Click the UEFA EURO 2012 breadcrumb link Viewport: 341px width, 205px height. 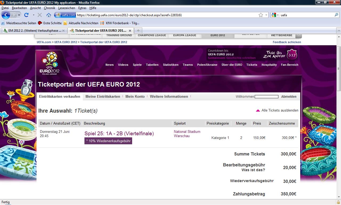pyautogui.click(x=66, y=42)
